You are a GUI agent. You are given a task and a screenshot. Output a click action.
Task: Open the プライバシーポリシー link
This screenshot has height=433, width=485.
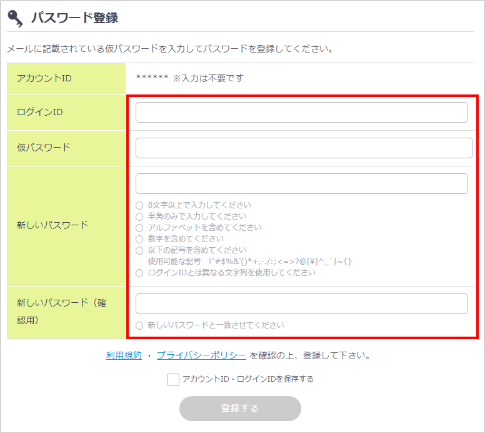[x=201, y=355]
